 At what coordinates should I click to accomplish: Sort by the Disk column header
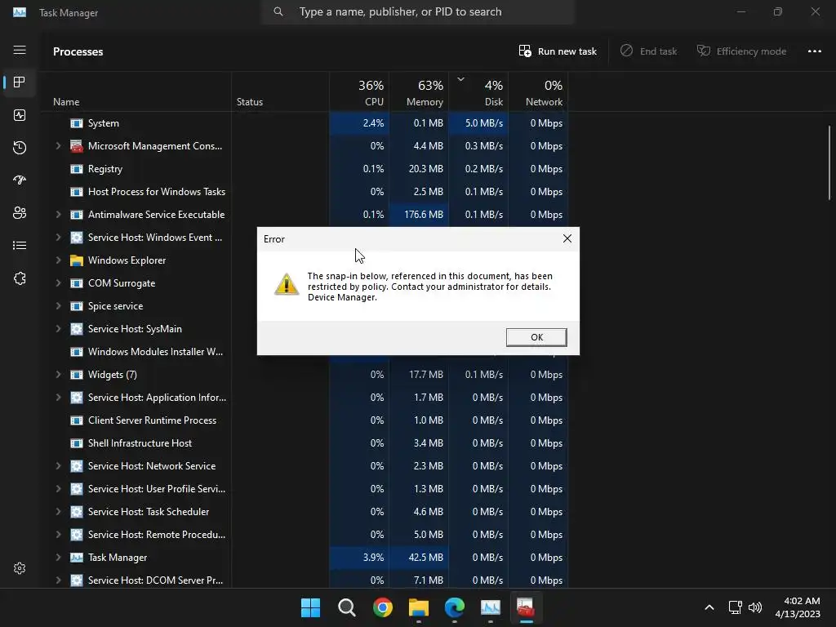[478, 93]
